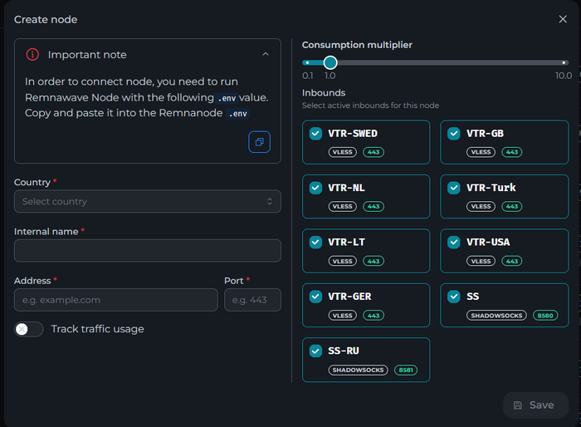Click the SHADOWSOCKS badge on SS-RU card
Screen dimensions: 581x427
pyautogui.click(x=359, y=370)
